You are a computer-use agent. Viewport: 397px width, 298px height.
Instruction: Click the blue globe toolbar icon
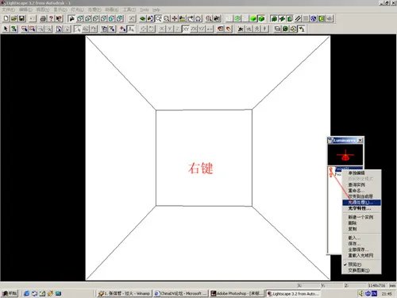point(314,18)
